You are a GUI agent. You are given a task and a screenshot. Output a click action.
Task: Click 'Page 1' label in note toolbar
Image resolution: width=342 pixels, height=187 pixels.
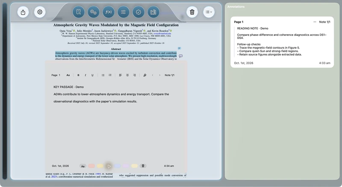56,75
